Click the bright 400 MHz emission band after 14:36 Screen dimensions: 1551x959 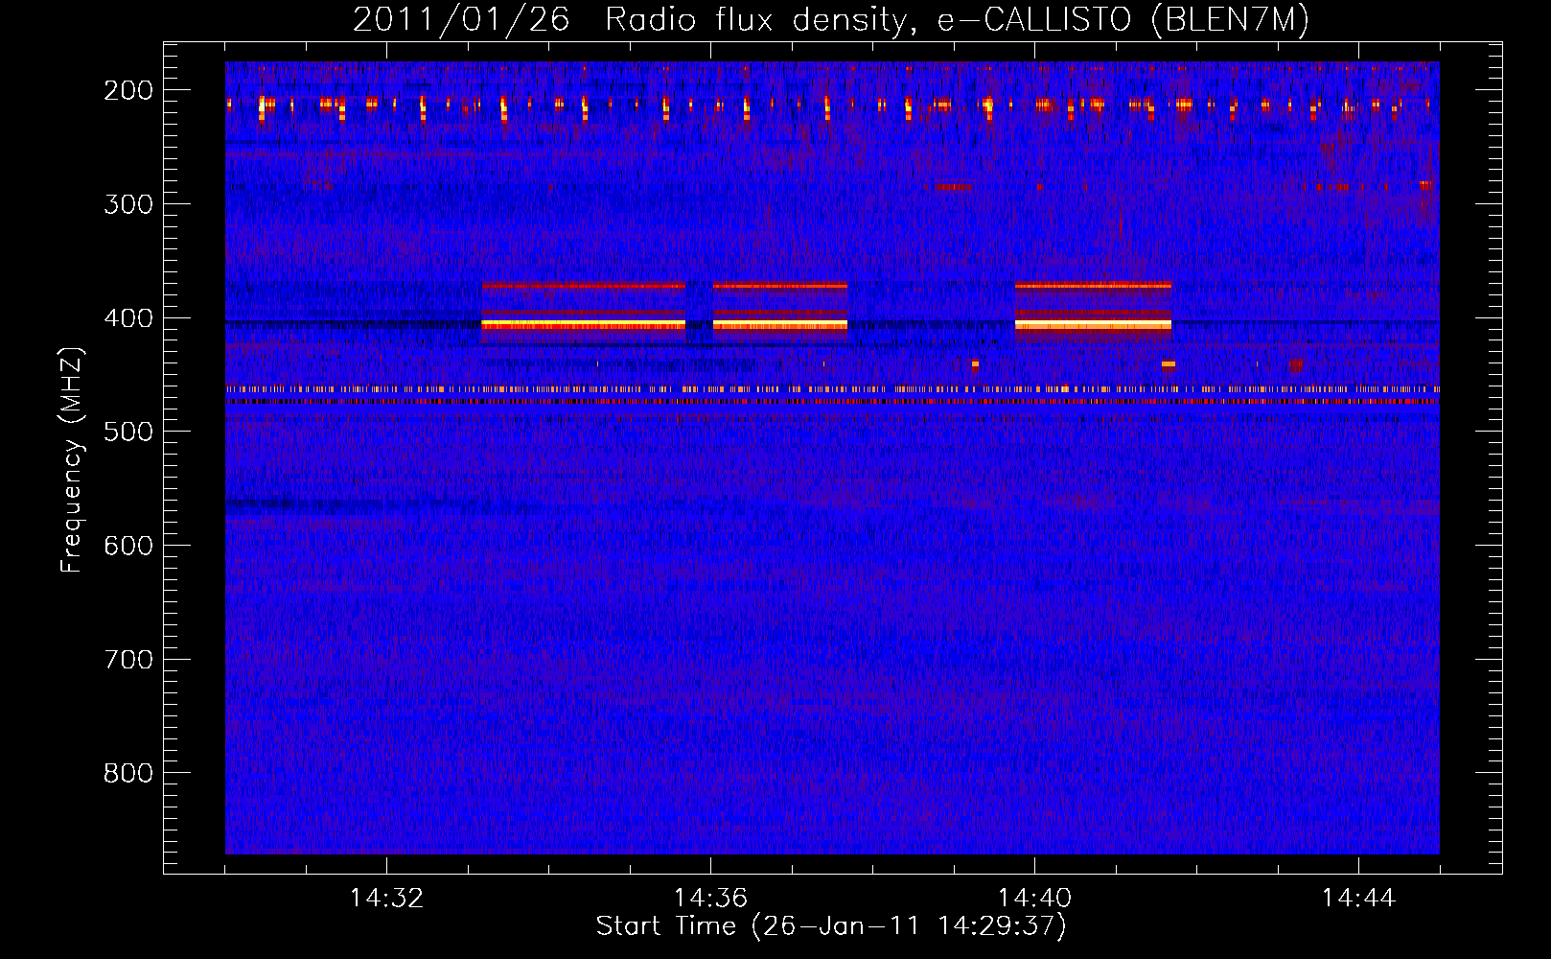pos(780,325)
